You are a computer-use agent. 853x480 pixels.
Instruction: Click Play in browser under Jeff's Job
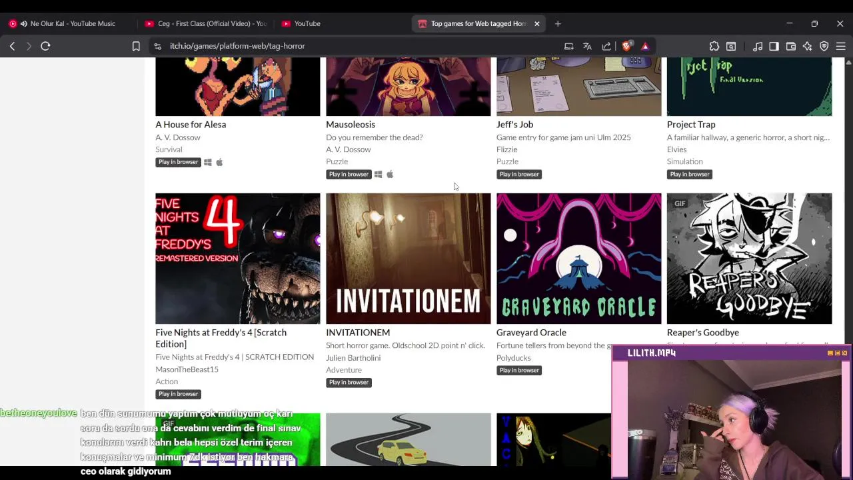[519, 174]
